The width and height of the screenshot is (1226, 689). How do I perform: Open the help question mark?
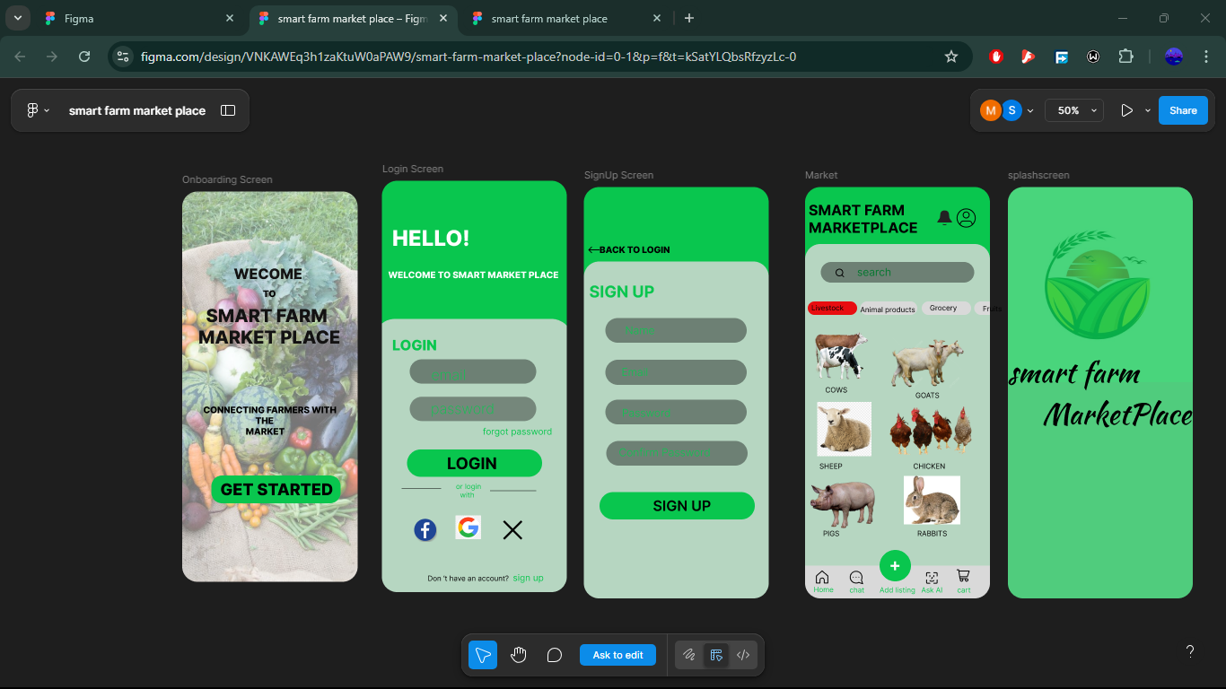coord(1190,652)
